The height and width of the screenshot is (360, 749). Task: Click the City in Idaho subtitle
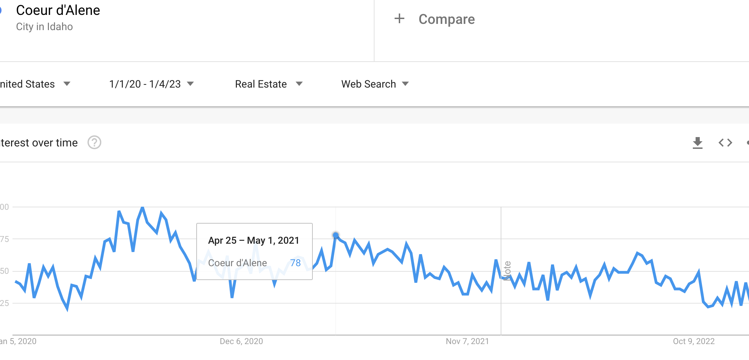(44, 27)
